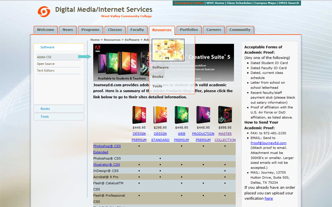
Task: Open the Community tab
Action: pos(240,30)
